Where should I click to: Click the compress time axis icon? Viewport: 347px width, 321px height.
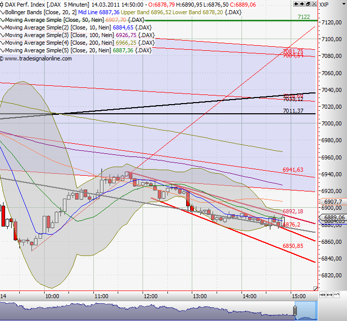[x=323, y=295]
